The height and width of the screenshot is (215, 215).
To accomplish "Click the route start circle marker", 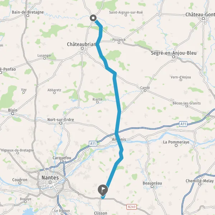I will click(x=93, y=18).
